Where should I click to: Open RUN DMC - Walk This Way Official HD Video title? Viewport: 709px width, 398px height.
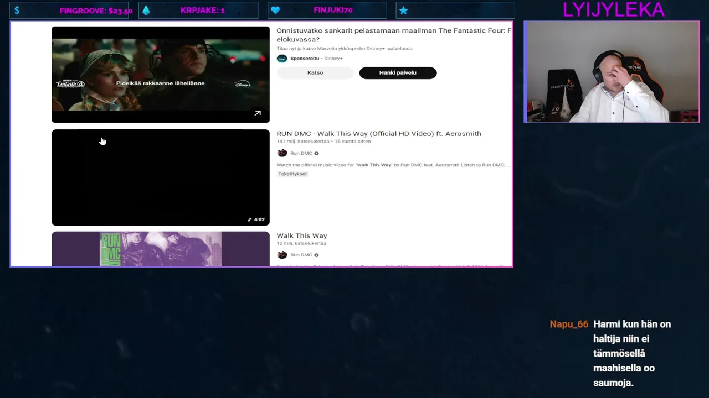pos(379,134)
